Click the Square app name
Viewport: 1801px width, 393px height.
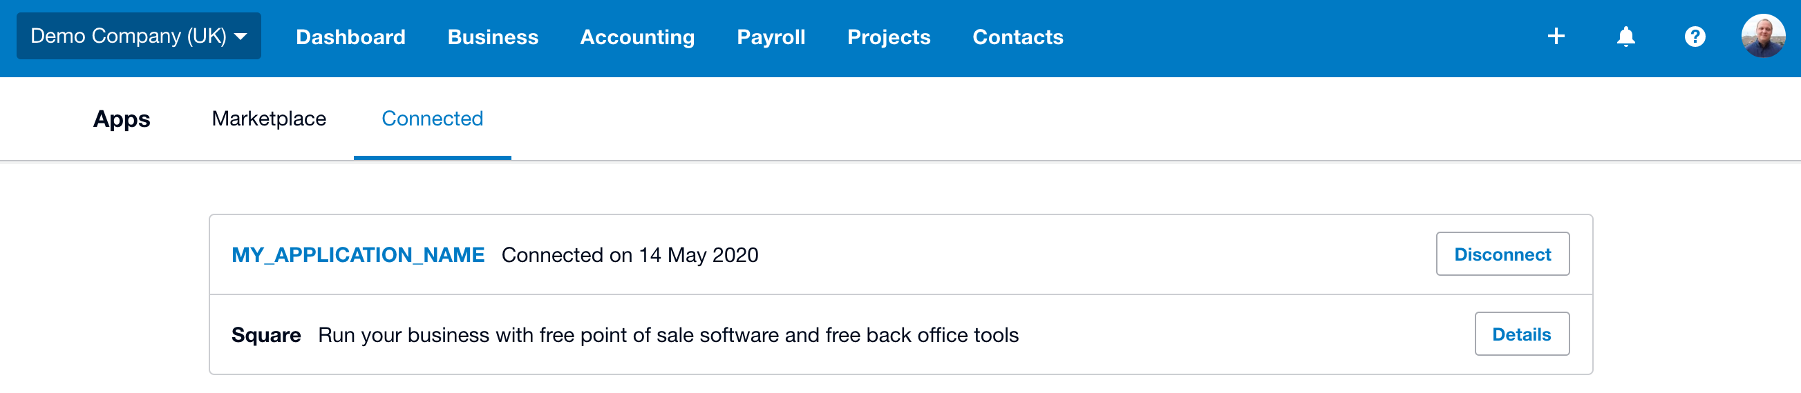[265, 335]
